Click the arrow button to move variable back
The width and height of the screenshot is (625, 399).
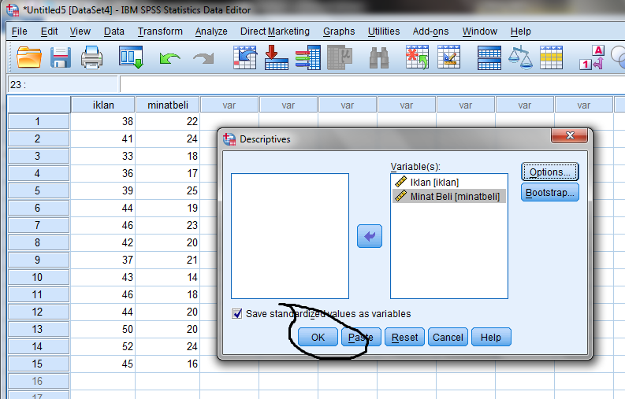pyautogui.click(x=370, y=236)
